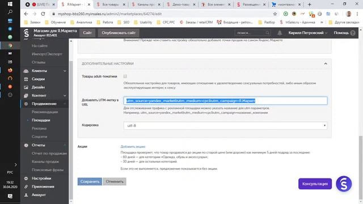
Task: Switch to the Демо-товар browser tab
Action: [181, 5]
